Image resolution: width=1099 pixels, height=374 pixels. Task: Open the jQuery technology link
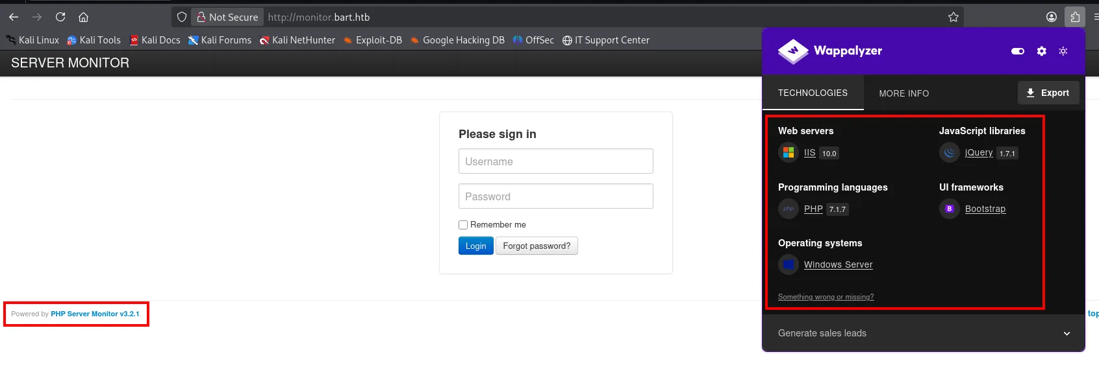979,152
